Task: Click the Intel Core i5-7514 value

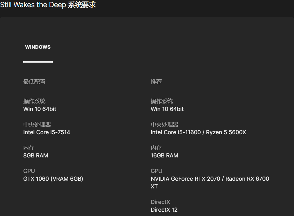Action: (x=47, y=132)
